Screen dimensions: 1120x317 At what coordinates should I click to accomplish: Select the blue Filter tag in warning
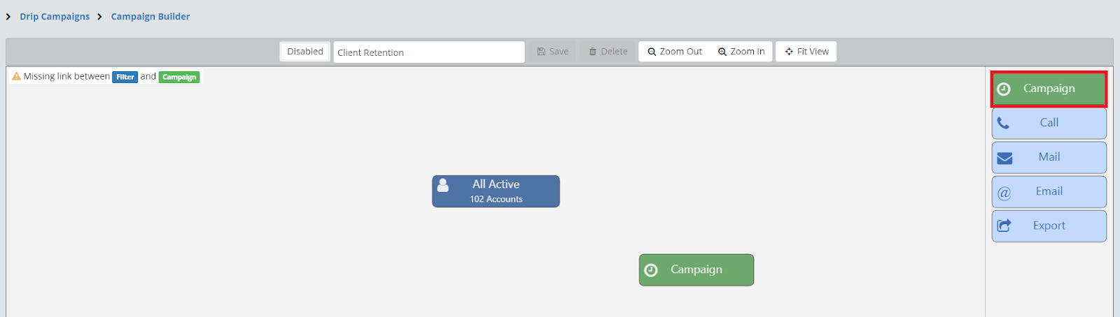[x=125, y=77]
